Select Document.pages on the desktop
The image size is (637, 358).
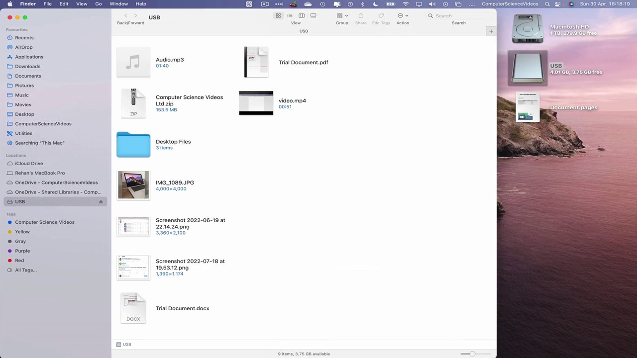(528, 107)
